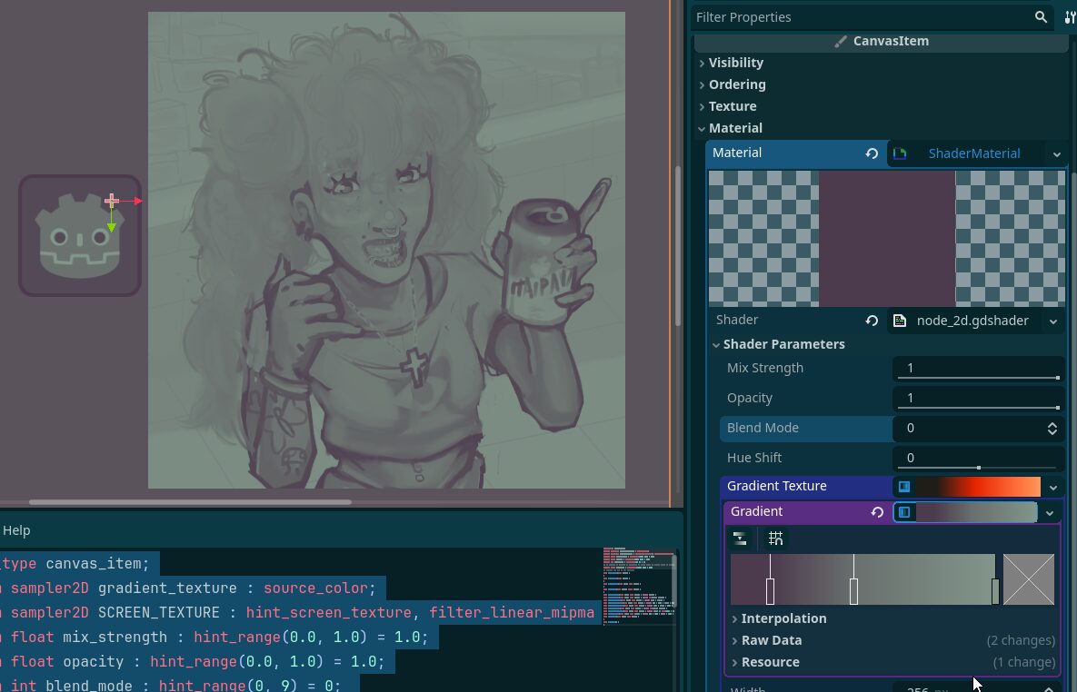Open the Gradient resource dropdown arrow
The height and width of the screenshot is (692, 1077).
point(1050,513)
